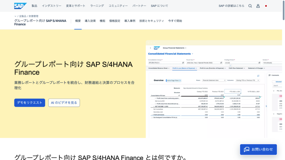Screen dimensions: 285x160
Task: Go to 財務管理 breadcrumb link
Action: [x=33, y=16]
